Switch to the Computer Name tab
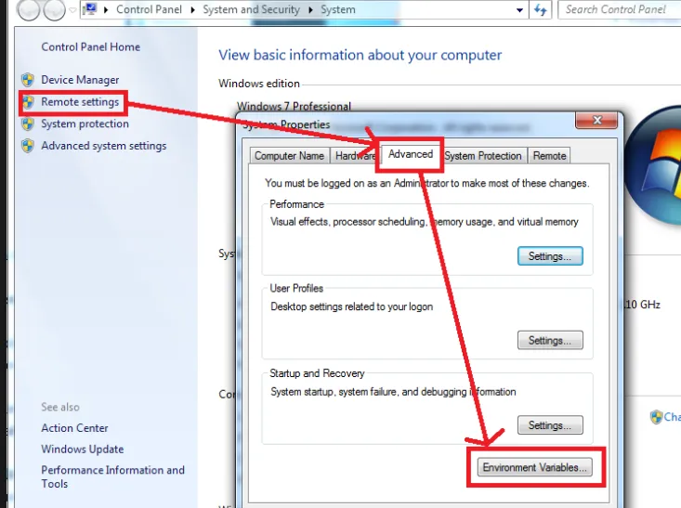Viewport: 681px width, 508px height. 289,156
